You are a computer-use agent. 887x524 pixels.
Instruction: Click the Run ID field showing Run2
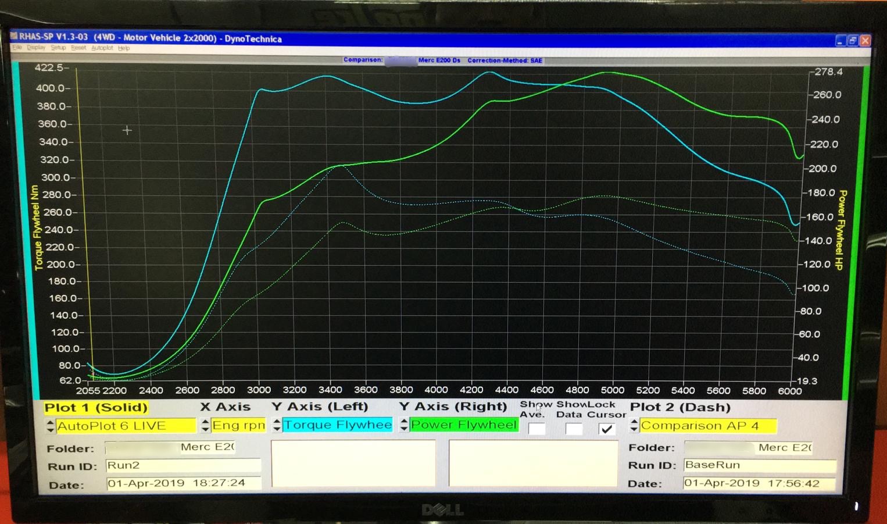[x=183, y=465]
